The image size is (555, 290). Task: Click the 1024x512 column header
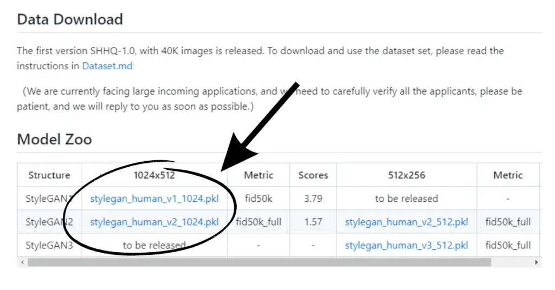[154, 175]
